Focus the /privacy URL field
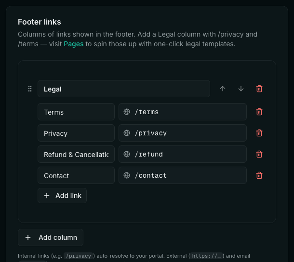 183,133
